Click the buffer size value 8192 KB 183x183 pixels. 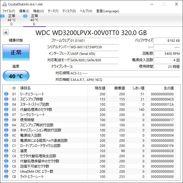pos(167,41)
